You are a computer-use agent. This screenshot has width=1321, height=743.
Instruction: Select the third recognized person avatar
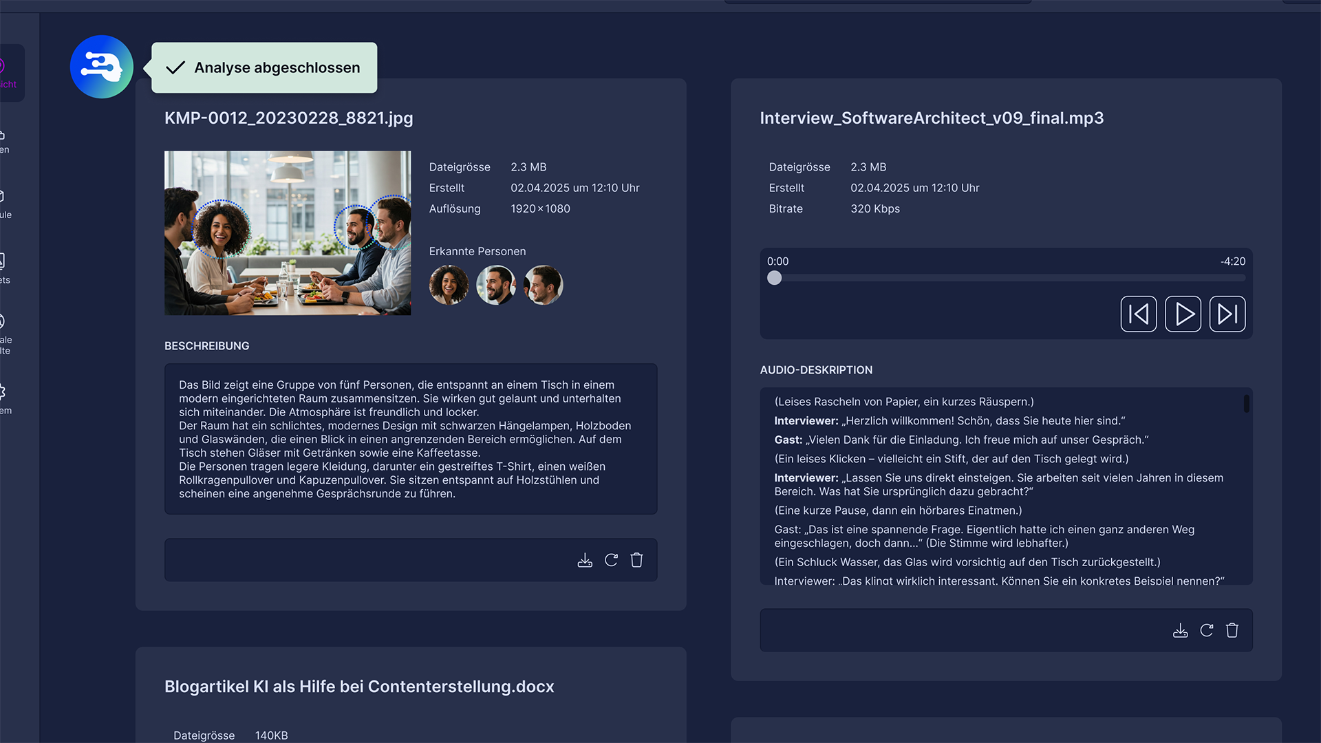[x=544, y=285]
